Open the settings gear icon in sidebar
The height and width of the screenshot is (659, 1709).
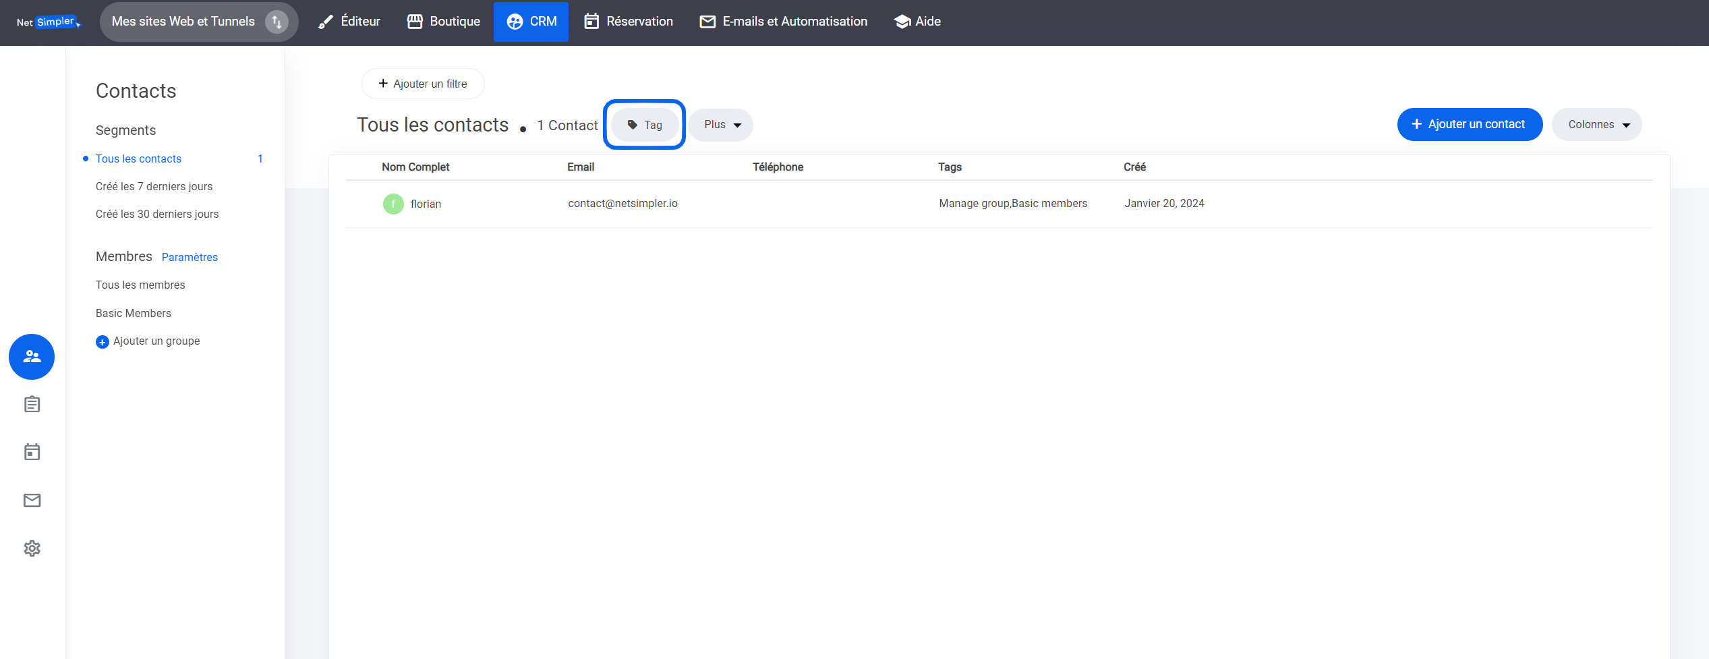pyautogui.click(x=32, y=548)
